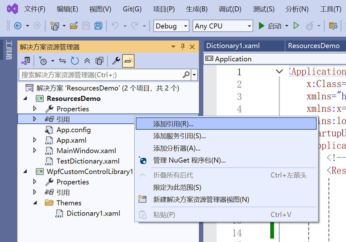Viewport: 346px width, 242px height.
Task: Navigate backward with the back arrow
Action: [18, 26]
